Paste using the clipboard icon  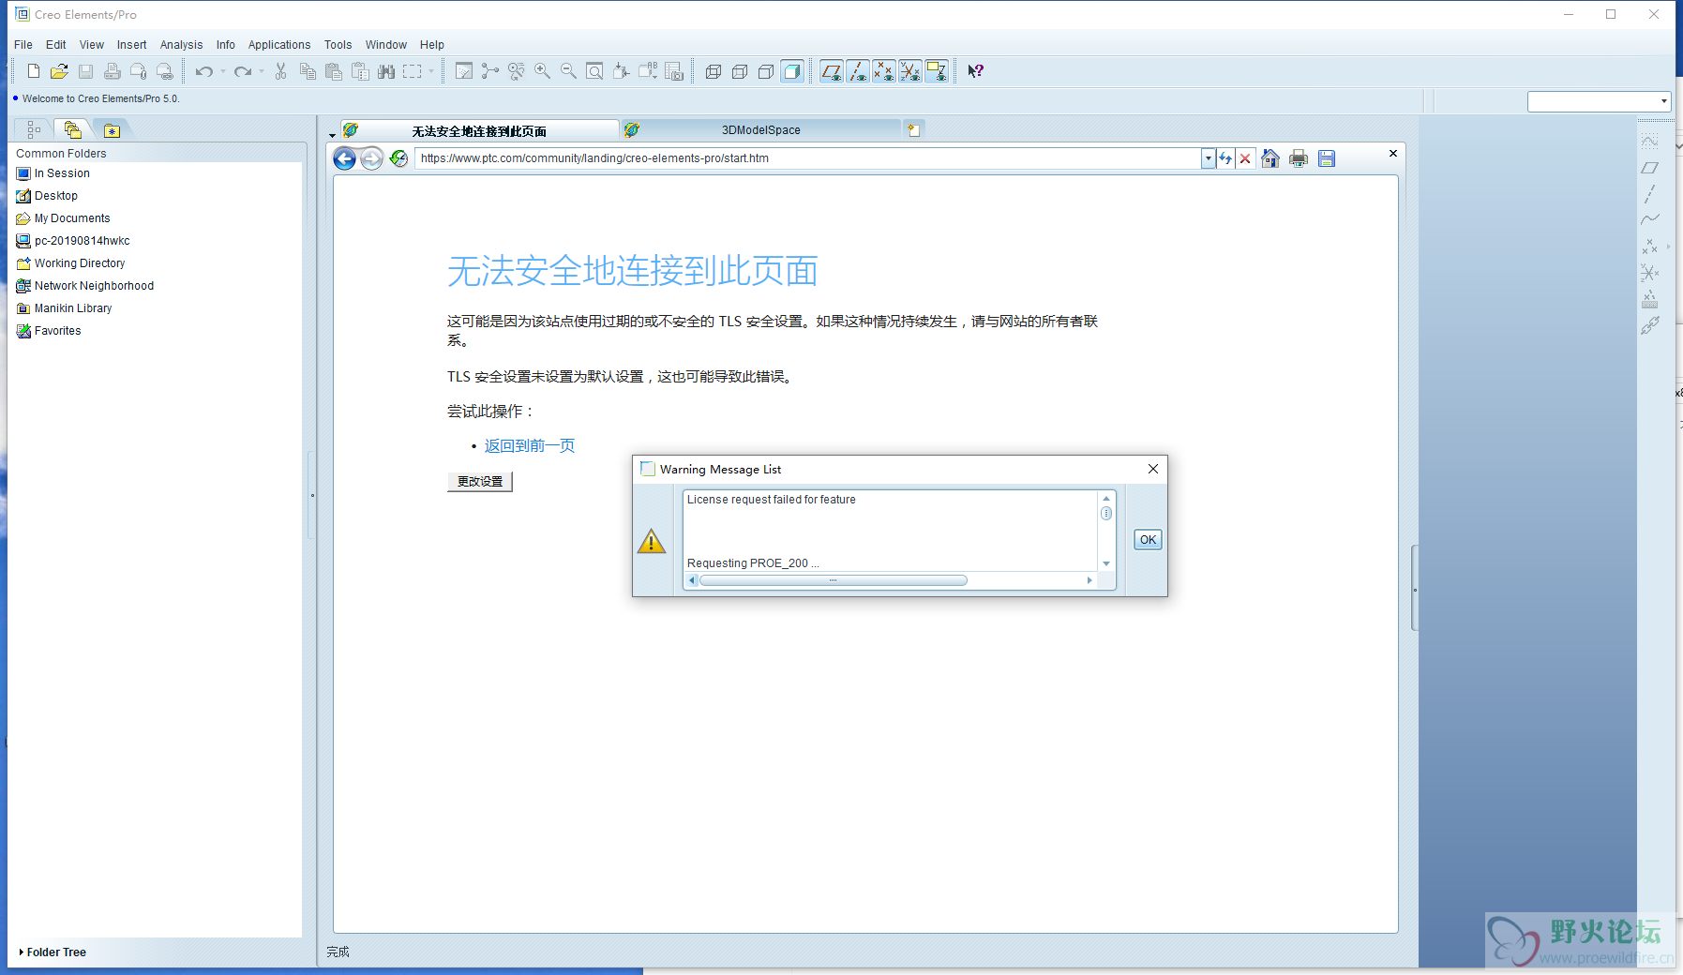click(x=333, y=71)
